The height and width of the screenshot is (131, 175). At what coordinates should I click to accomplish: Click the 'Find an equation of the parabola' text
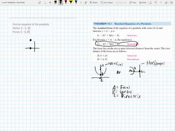(31, 24)
